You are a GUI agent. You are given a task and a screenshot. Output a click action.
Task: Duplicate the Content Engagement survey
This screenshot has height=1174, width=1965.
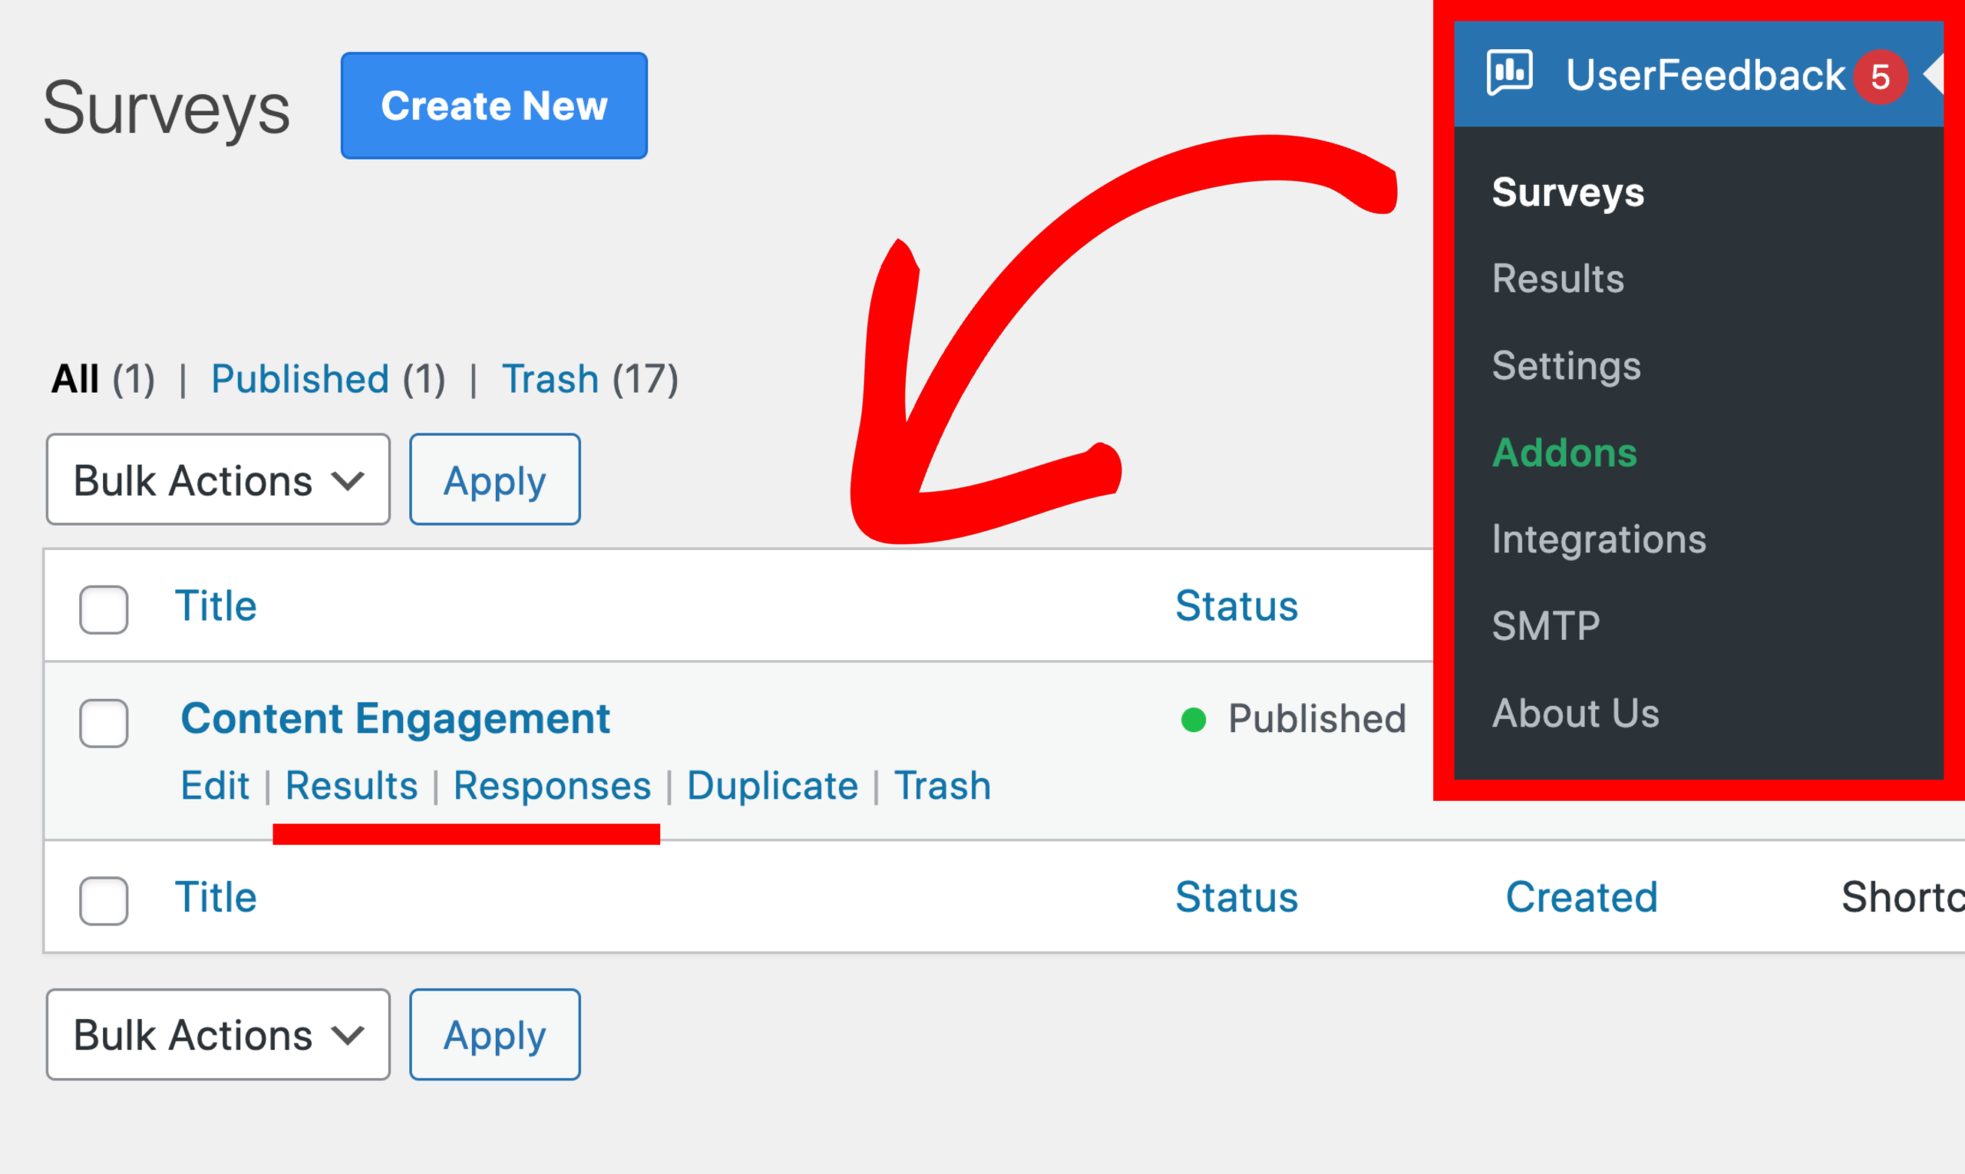pos(772,786)
